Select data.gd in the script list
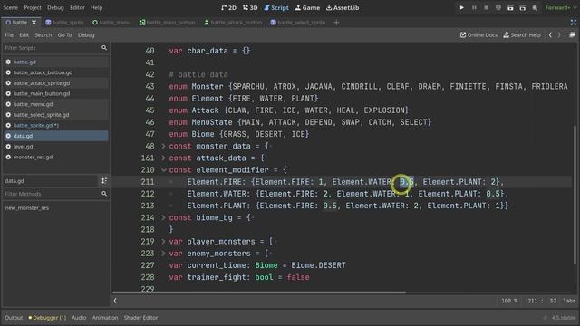 point(55,136)
